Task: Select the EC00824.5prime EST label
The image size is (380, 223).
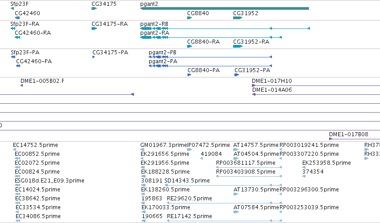Action: click(x=37, y=172)
